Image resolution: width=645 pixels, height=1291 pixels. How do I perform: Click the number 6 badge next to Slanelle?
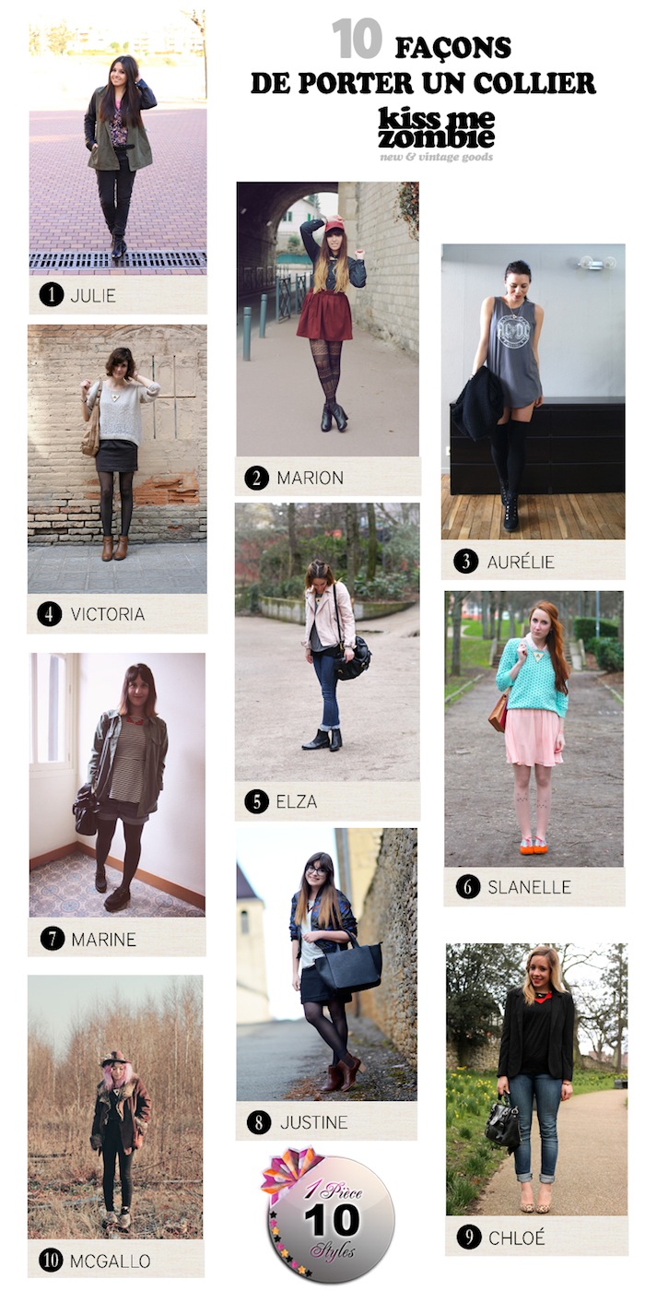(468, 887)
